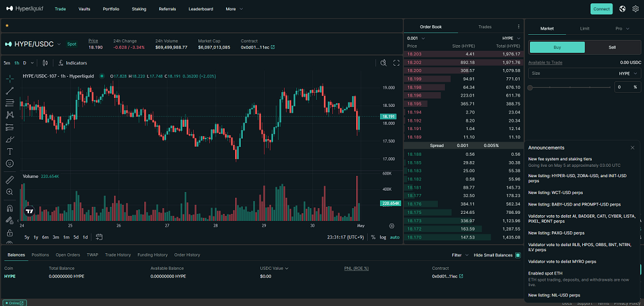Open New fee system and staking tiers announcement
Screen dimensions: 644x306
(x=560, y=158)
